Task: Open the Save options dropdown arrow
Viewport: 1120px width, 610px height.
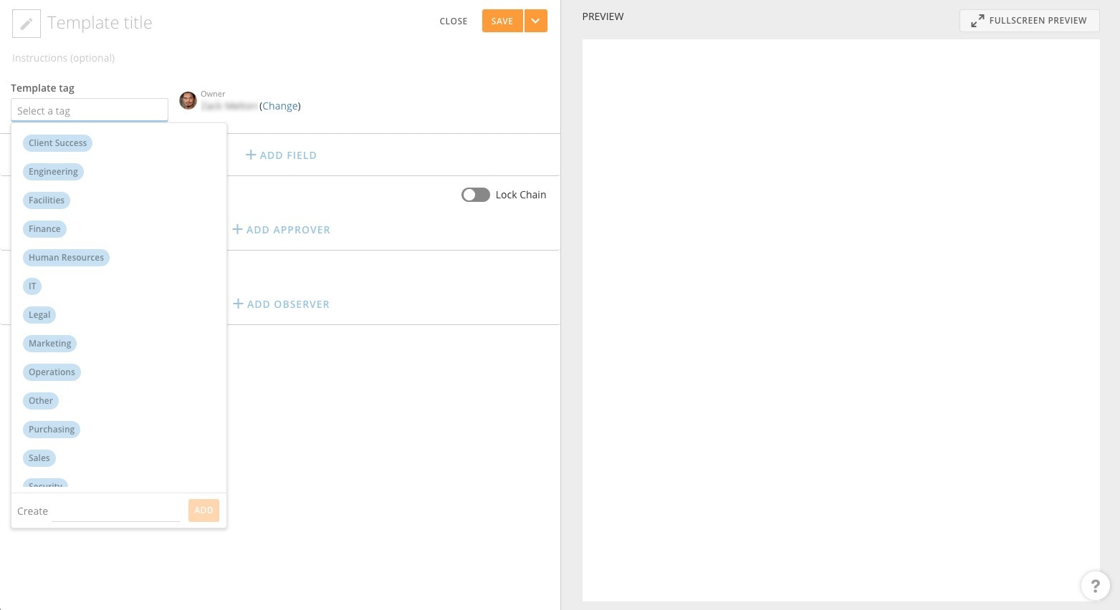Action: [x=535, y=21]
